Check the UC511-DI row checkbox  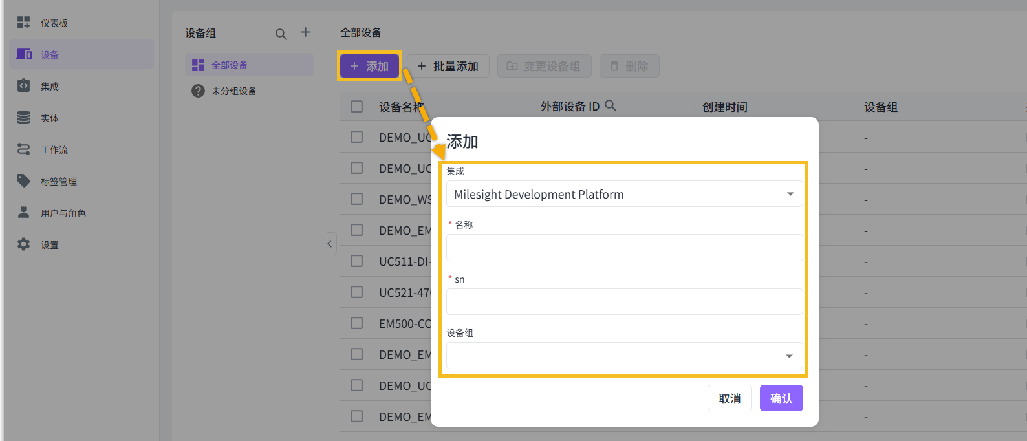click(x=356, y=261)
